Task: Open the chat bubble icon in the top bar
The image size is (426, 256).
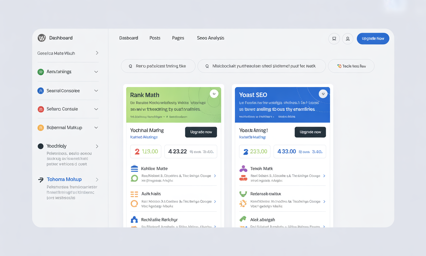Action: (x=334, y=39)
